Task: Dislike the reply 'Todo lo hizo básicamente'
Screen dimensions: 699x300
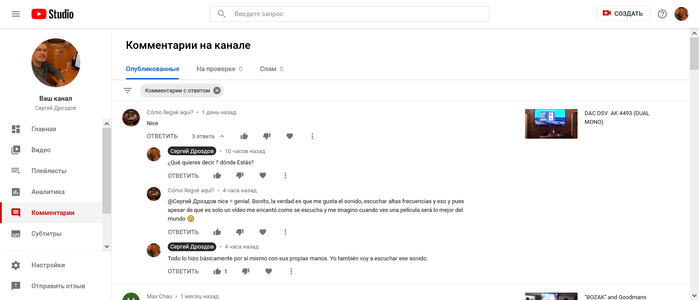Action: coord(246,271)
